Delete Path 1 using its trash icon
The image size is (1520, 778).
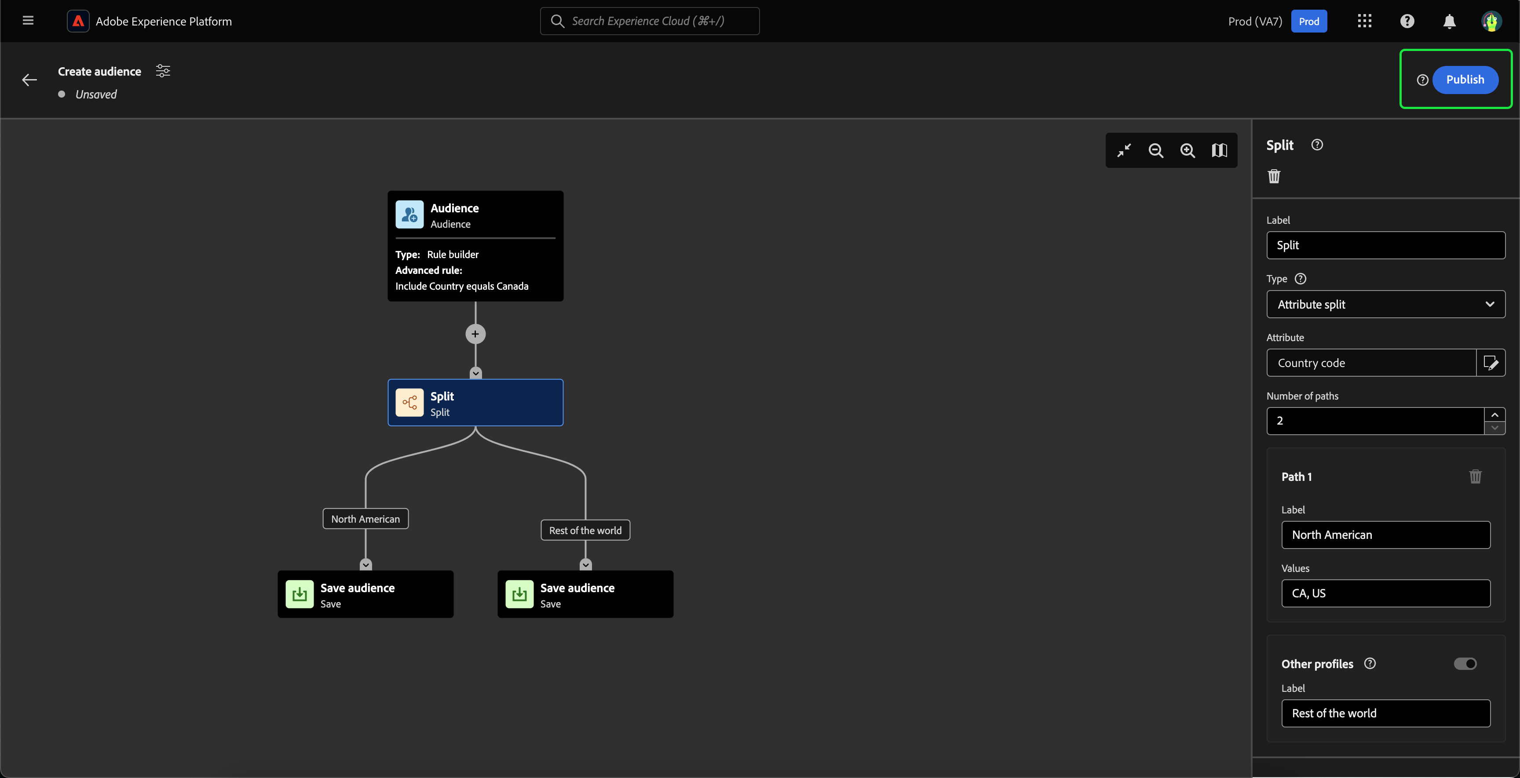(1475, 476)
